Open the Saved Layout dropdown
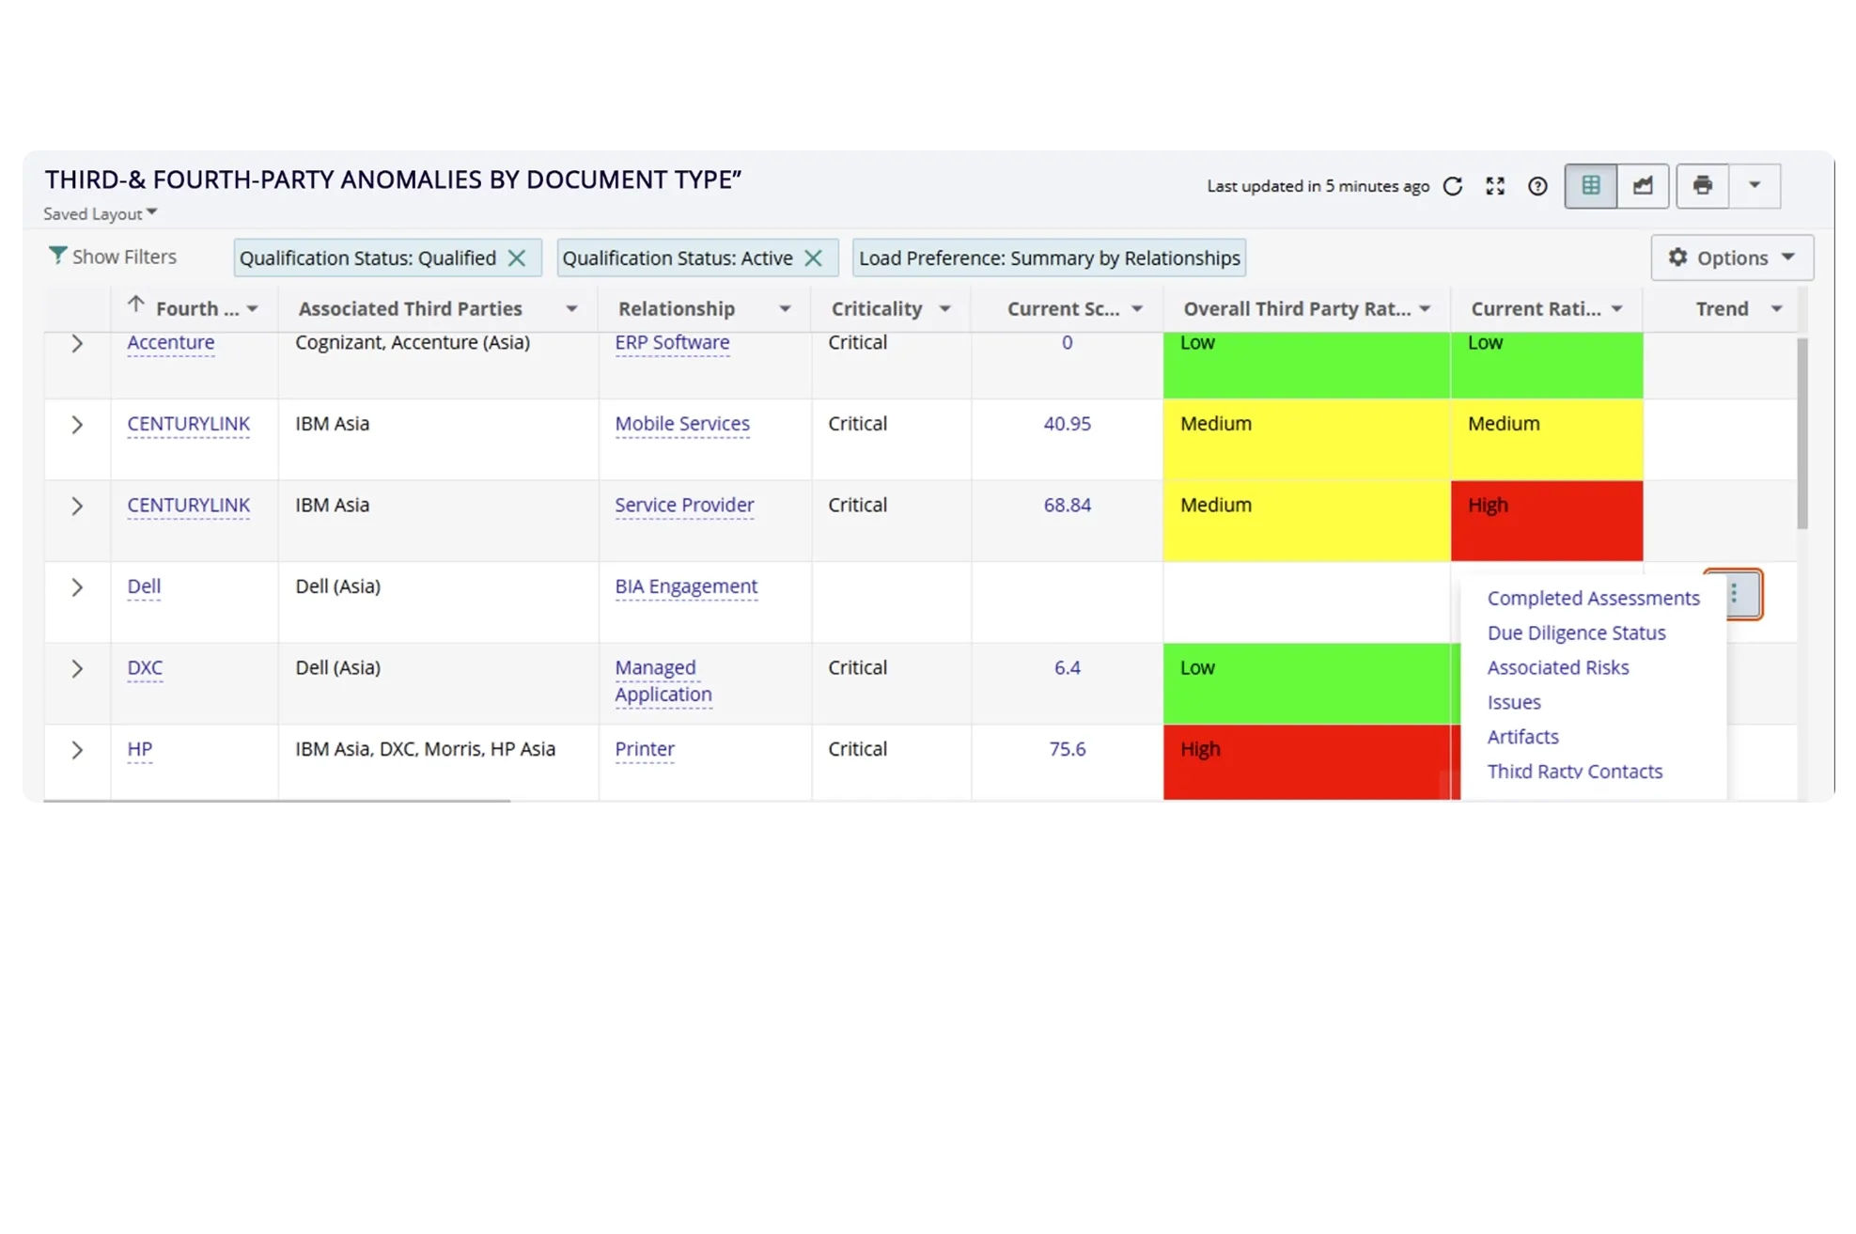Screen dimensions: 1856x1234 point(101,214)
